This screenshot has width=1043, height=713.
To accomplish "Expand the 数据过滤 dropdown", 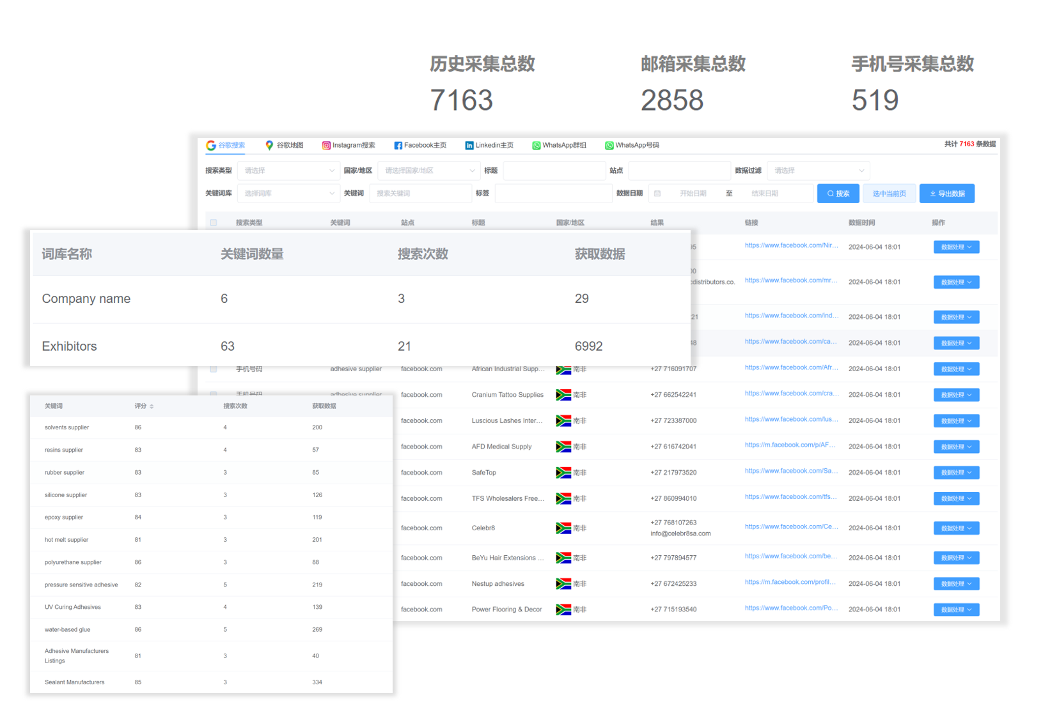I will tap(819, 171).
